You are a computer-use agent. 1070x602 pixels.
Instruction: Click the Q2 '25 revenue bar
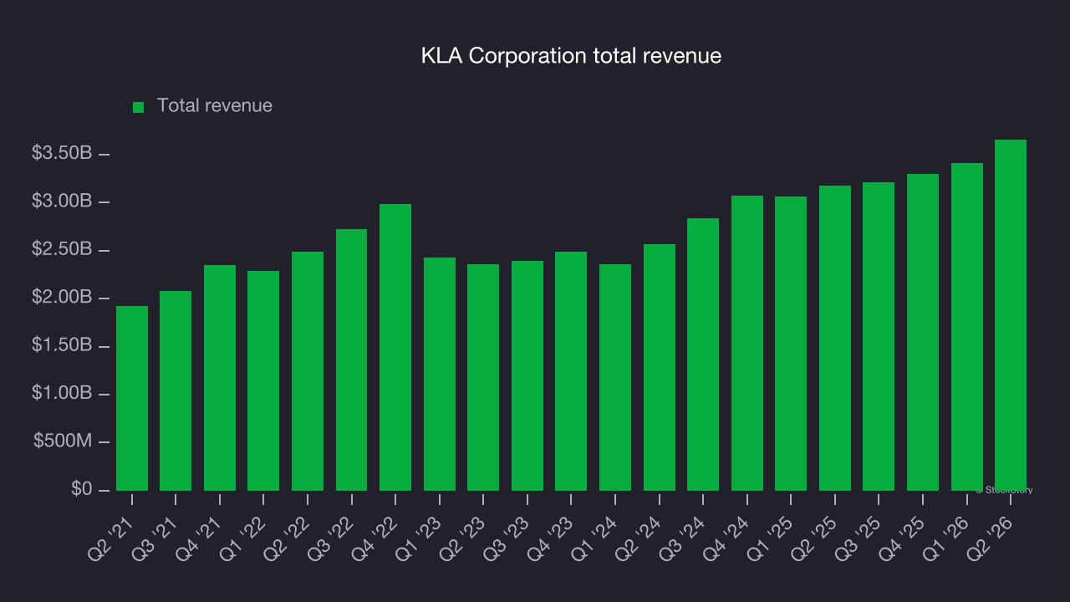pos(835,338)
